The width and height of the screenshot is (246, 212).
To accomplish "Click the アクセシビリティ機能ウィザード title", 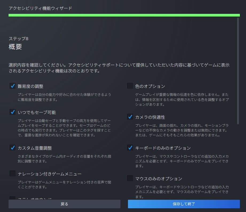I will [x=40, y=8].
